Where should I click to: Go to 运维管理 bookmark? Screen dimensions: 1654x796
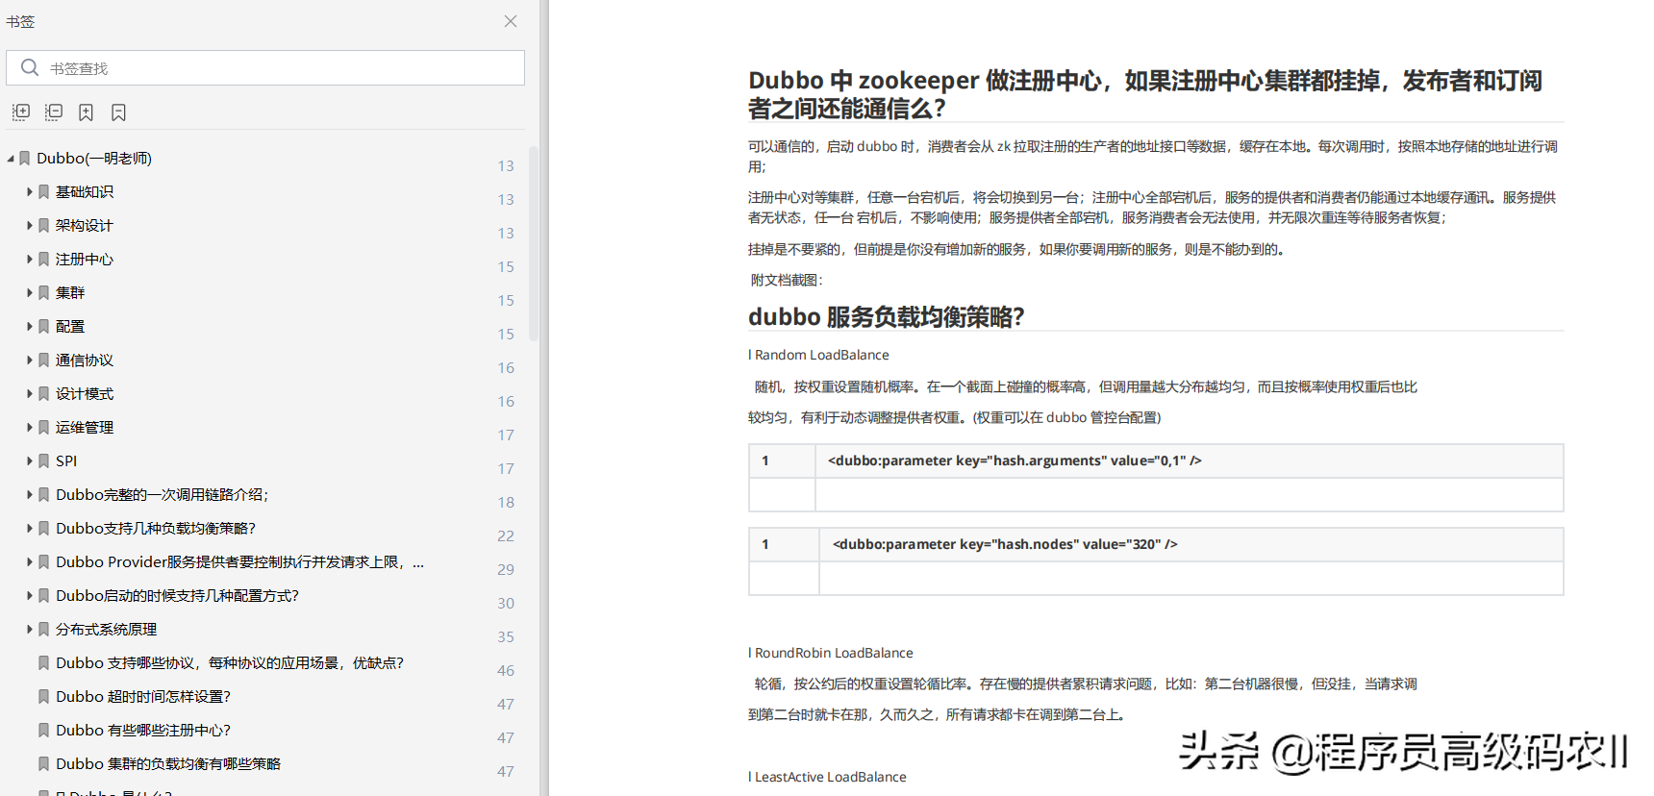coord(85,428)
